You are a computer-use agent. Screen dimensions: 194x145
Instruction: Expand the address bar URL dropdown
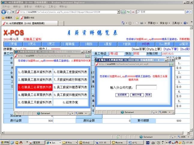[x=118, y=12]
